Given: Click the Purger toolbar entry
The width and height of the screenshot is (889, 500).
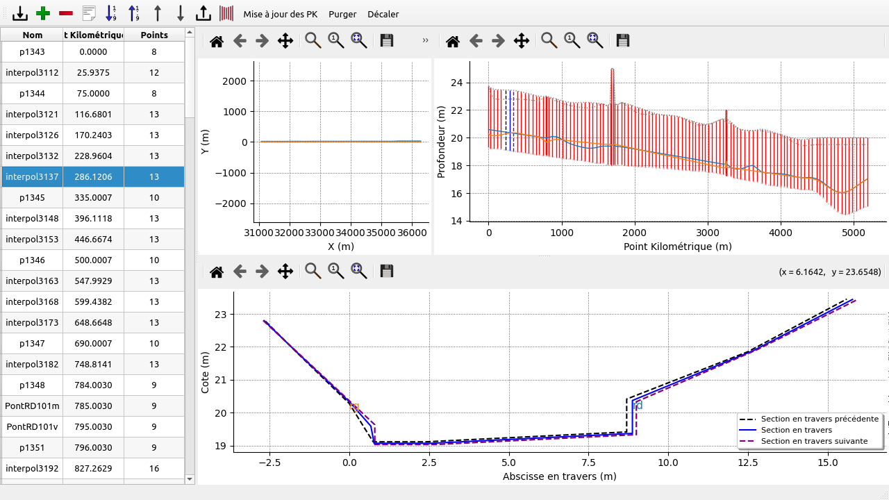Looking at the screenshot, I should [x=342, y=14].
